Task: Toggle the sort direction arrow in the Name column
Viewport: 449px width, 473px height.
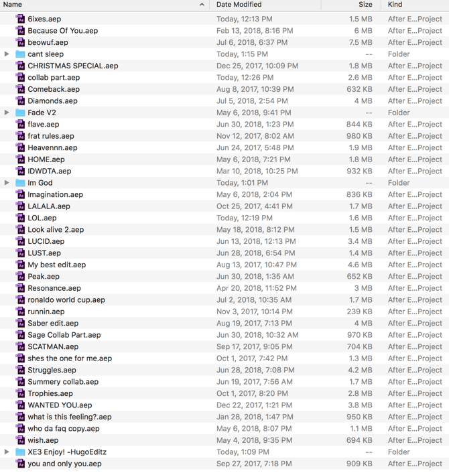Action: click(202, 5)
